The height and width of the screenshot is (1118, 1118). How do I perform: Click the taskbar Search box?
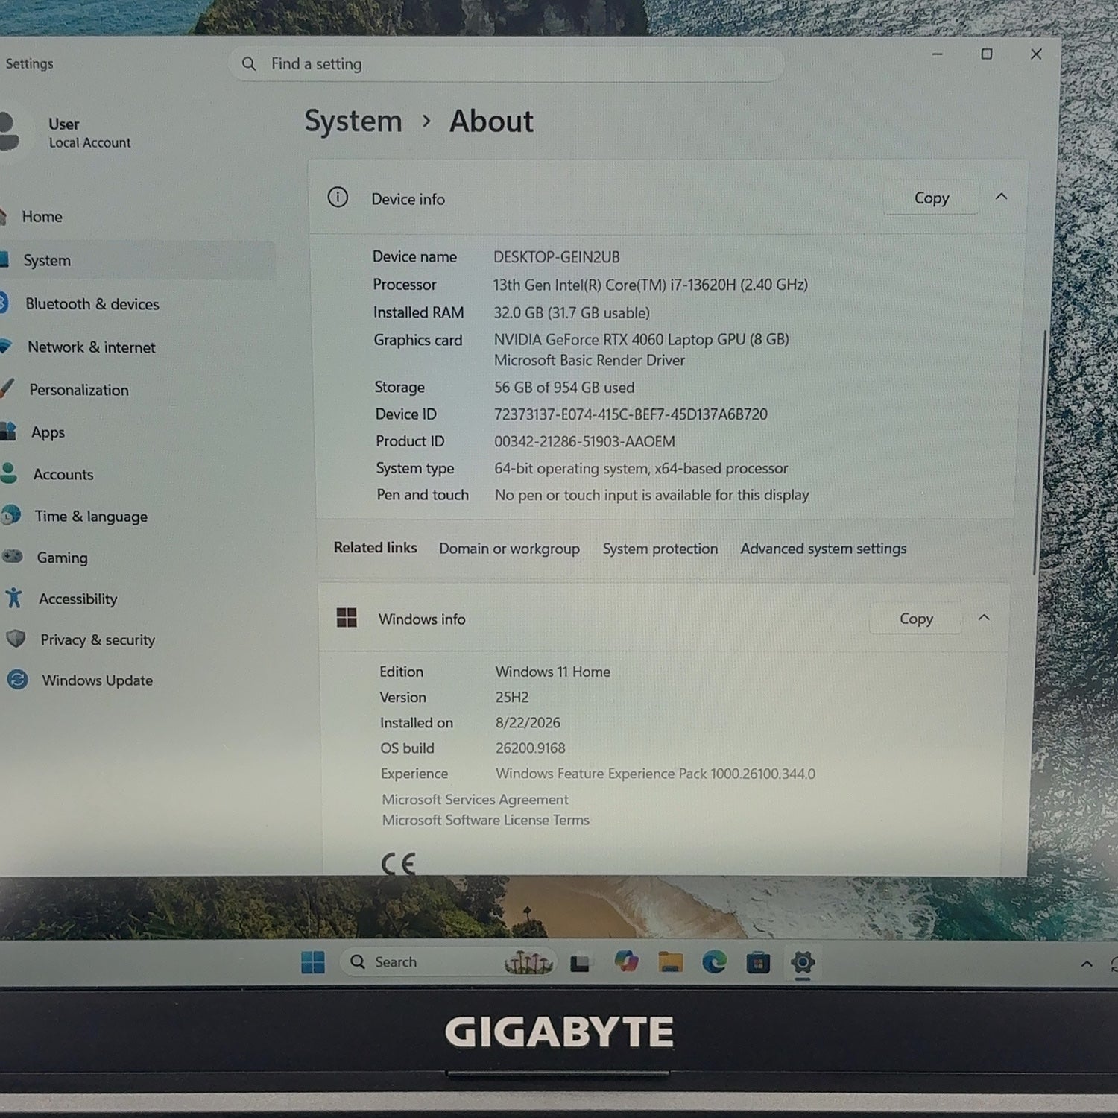[448, 962]
